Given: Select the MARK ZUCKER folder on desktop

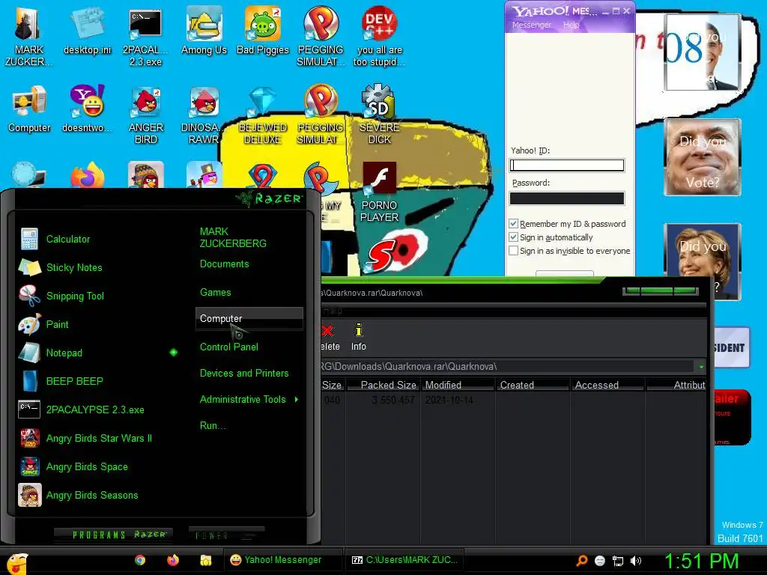Looking at the screenshot, I should [x=29, y=35].
